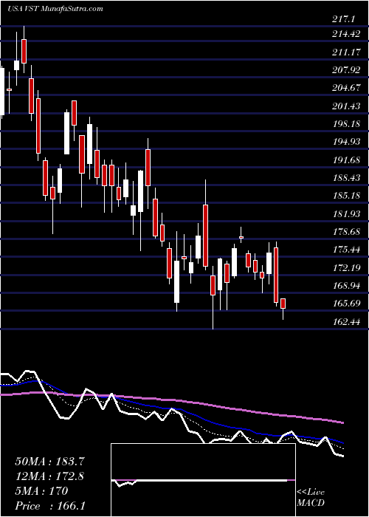369x517 pixels.
Task: Click the 217.1 price axis label
Action: [343, 19]
